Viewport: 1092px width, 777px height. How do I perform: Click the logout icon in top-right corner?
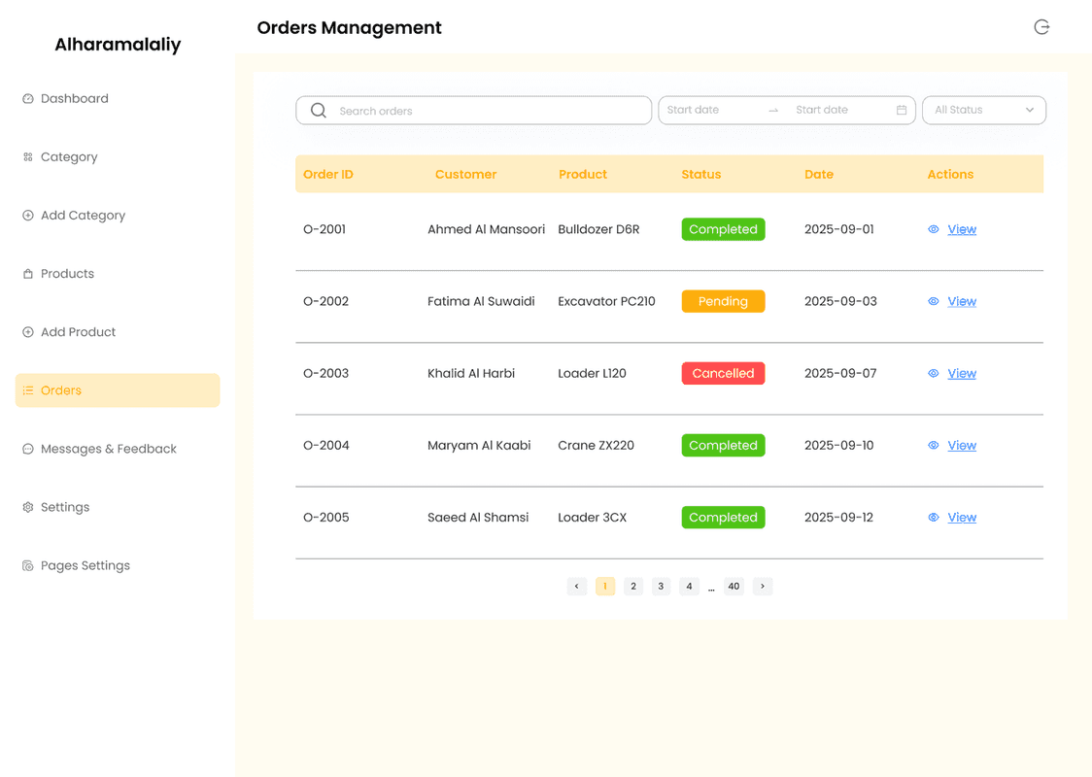(x=1041, y=27)
